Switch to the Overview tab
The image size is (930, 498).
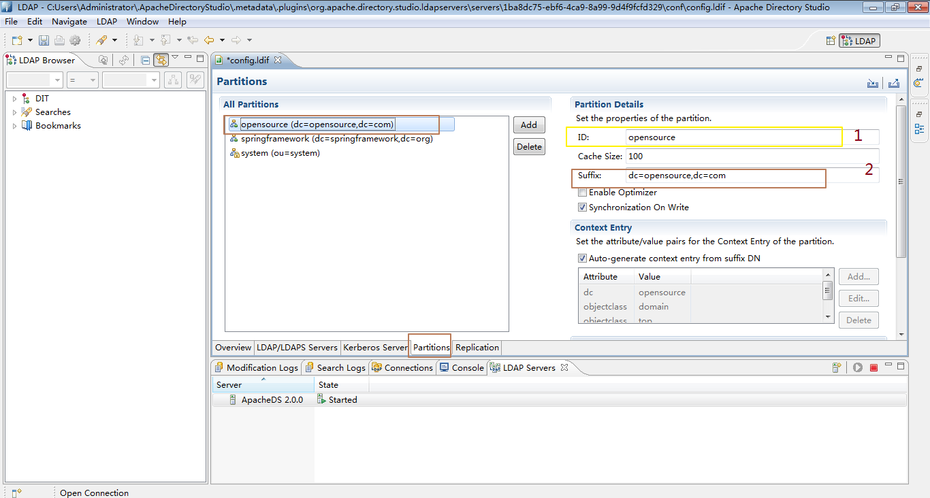(x=233, y=348)
